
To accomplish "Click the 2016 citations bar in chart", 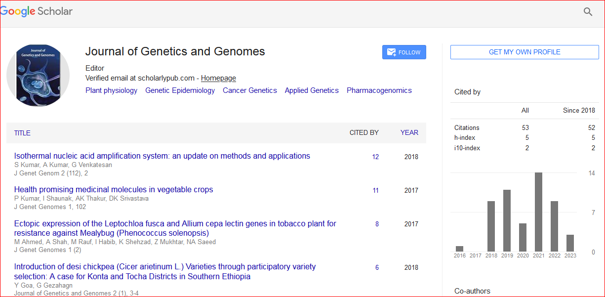I will point(459,249).
